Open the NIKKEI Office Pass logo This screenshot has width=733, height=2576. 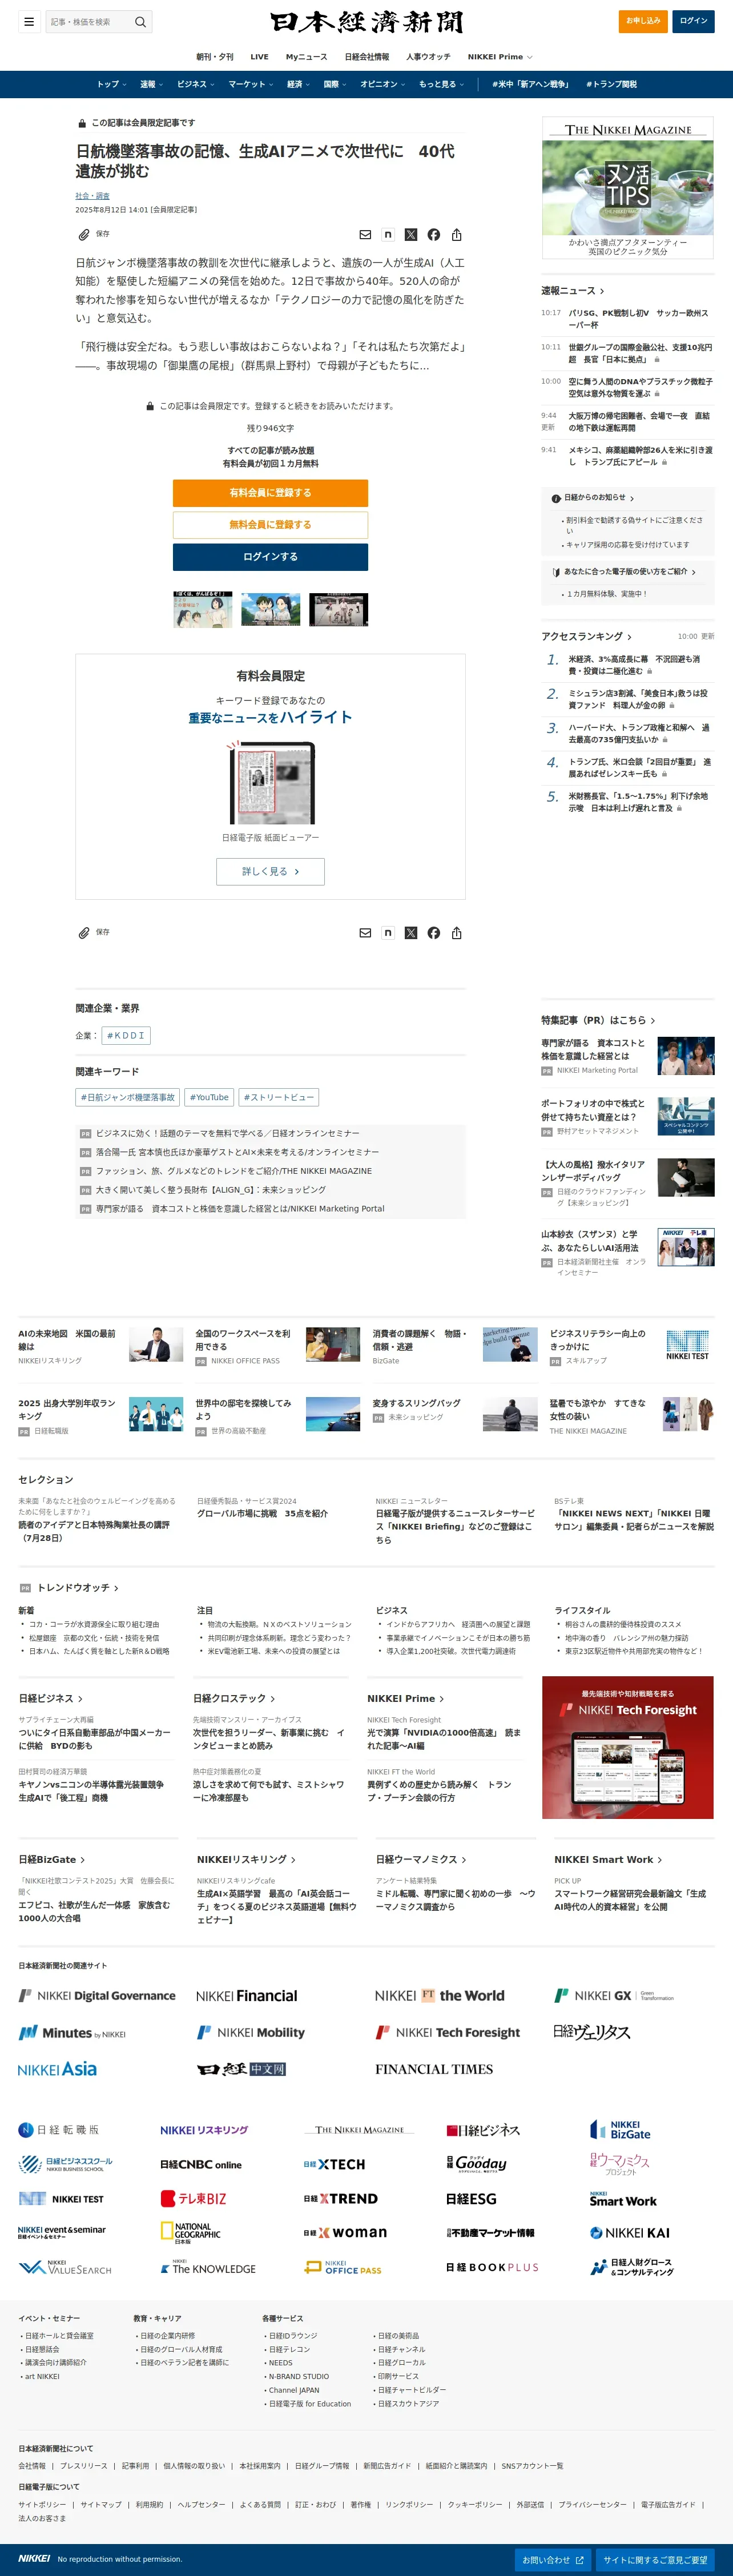[x=343, y=2267]
